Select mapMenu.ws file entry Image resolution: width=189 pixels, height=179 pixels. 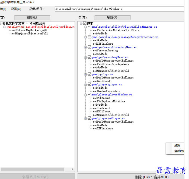click(110, 57)
